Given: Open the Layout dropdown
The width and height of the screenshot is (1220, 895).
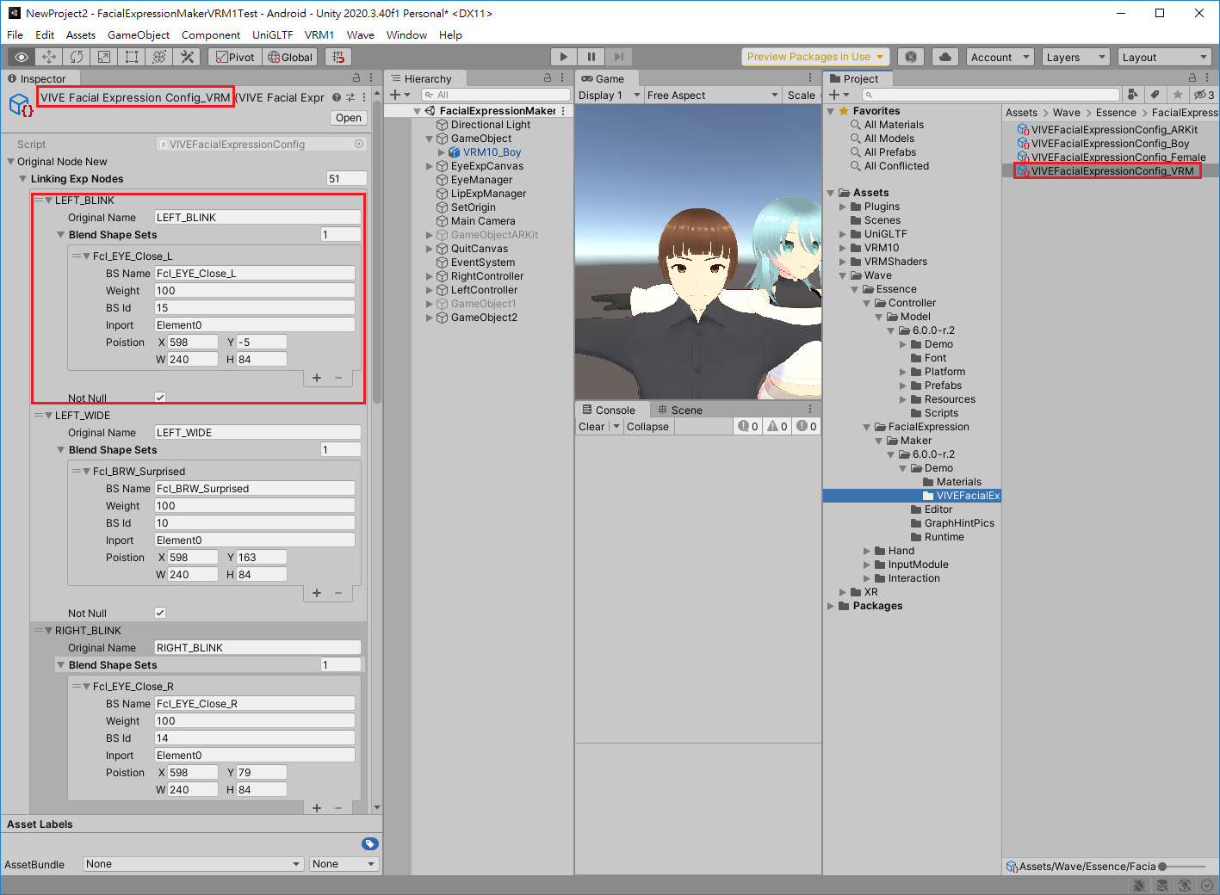Looking at the screenshot, I should (1165, 57).
